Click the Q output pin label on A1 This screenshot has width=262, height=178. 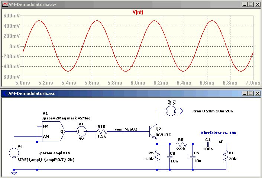coord(62,132)
